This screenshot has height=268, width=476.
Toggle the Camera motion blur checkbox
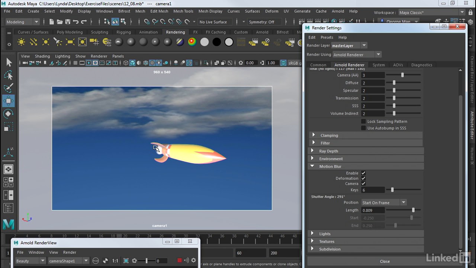coord(363,184)
